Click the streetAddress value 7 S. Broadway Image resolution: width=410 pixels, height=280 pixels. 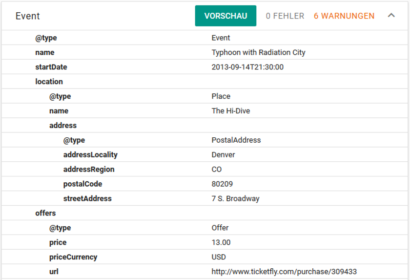click(x=235, y=198)
